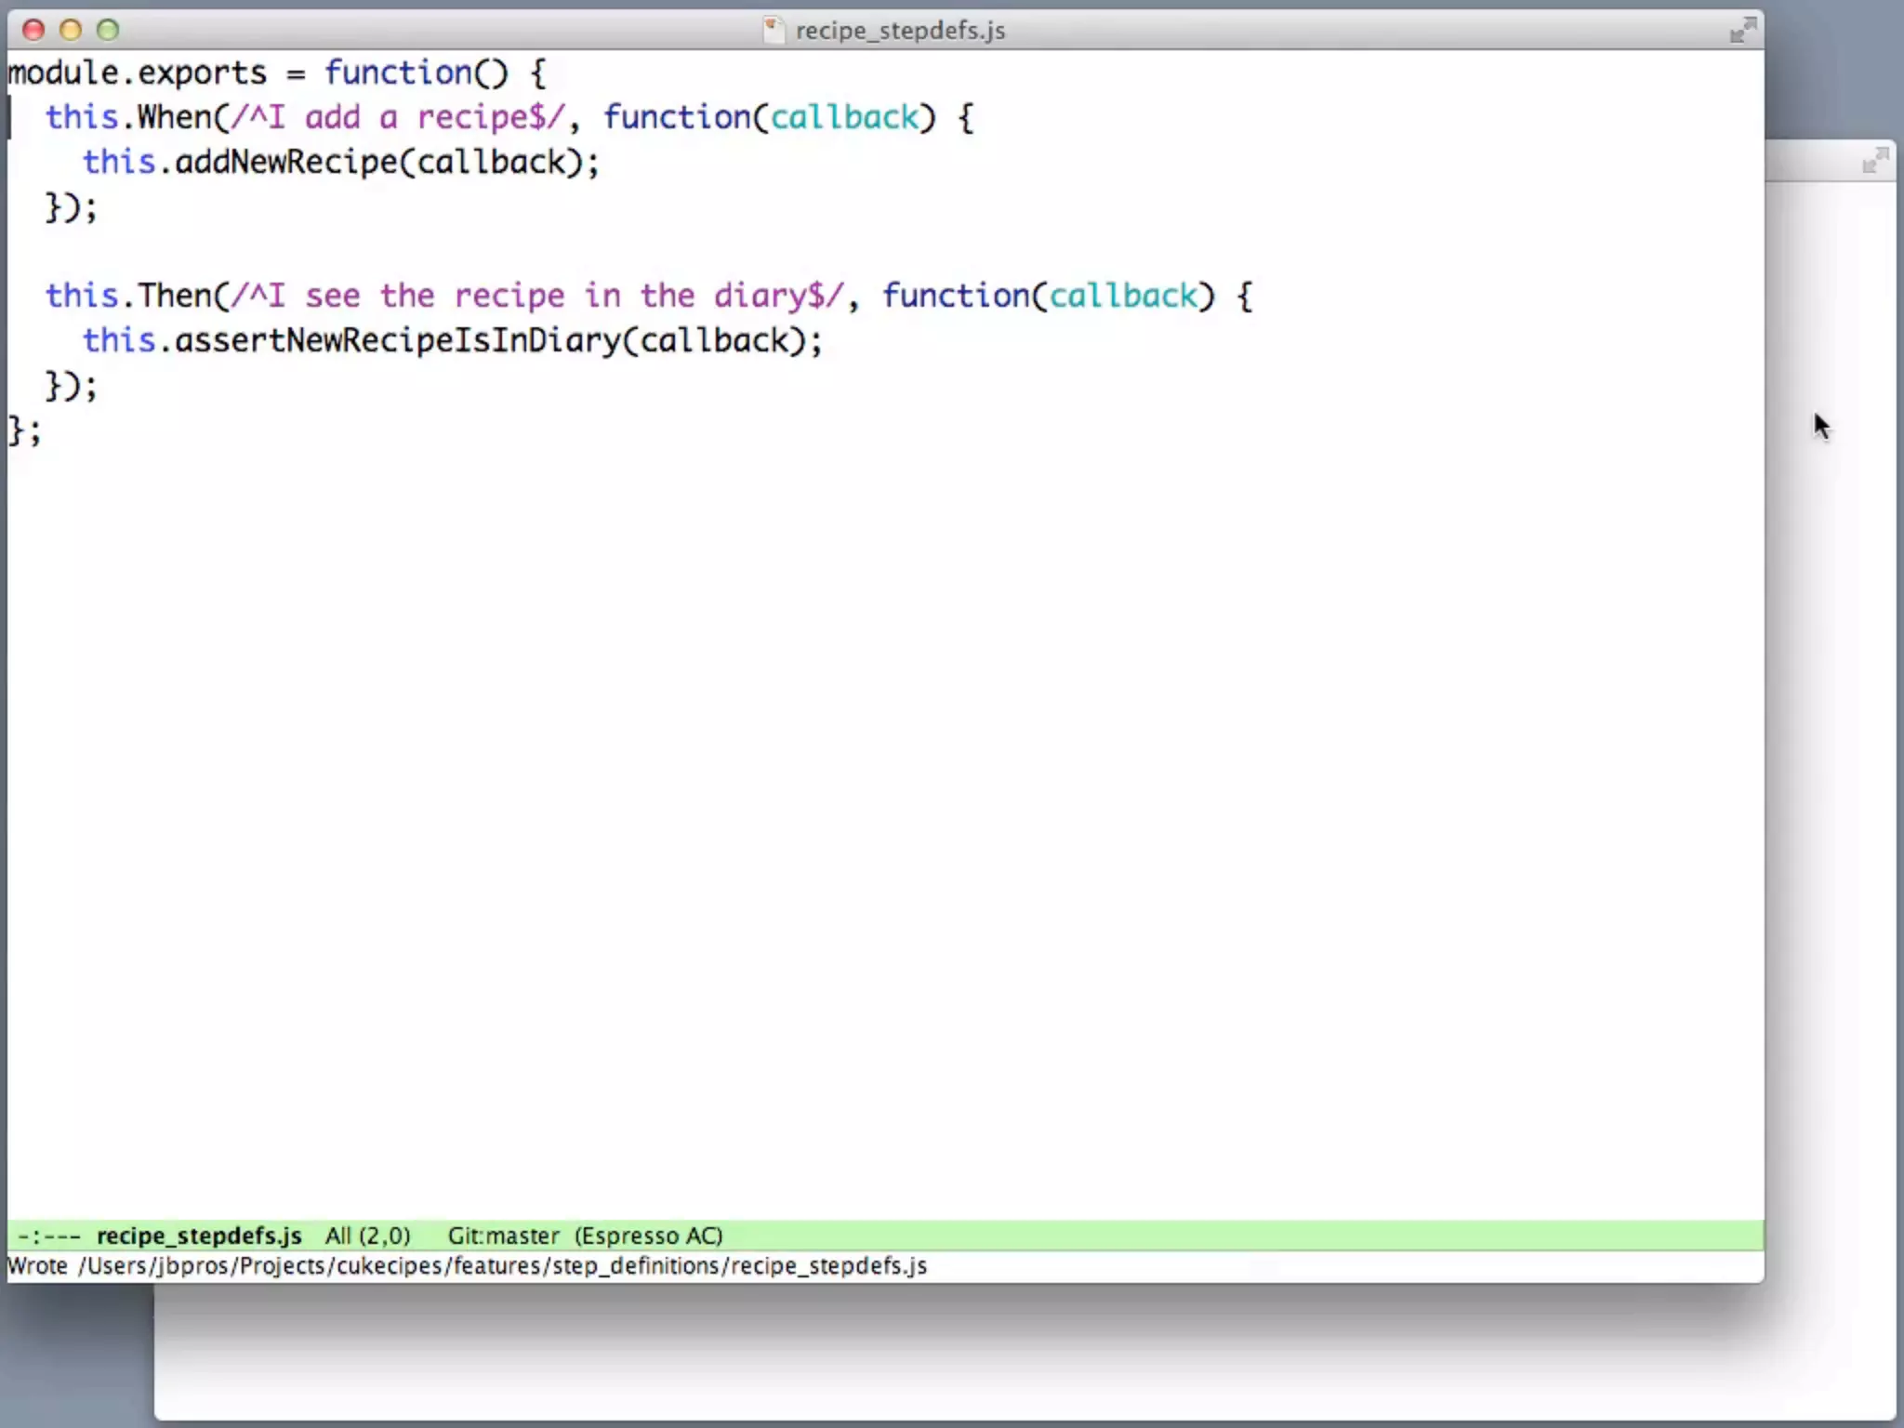Close the recipe_stepdefs.js window

pos(33,30)
